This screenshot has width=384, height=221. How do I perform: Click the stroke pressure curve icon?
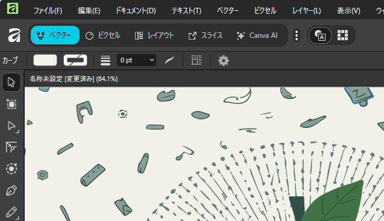pos(169,60)
